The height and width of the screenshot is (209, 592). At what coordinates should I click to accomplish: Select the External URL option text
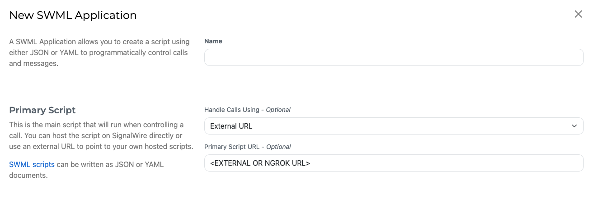231,126
